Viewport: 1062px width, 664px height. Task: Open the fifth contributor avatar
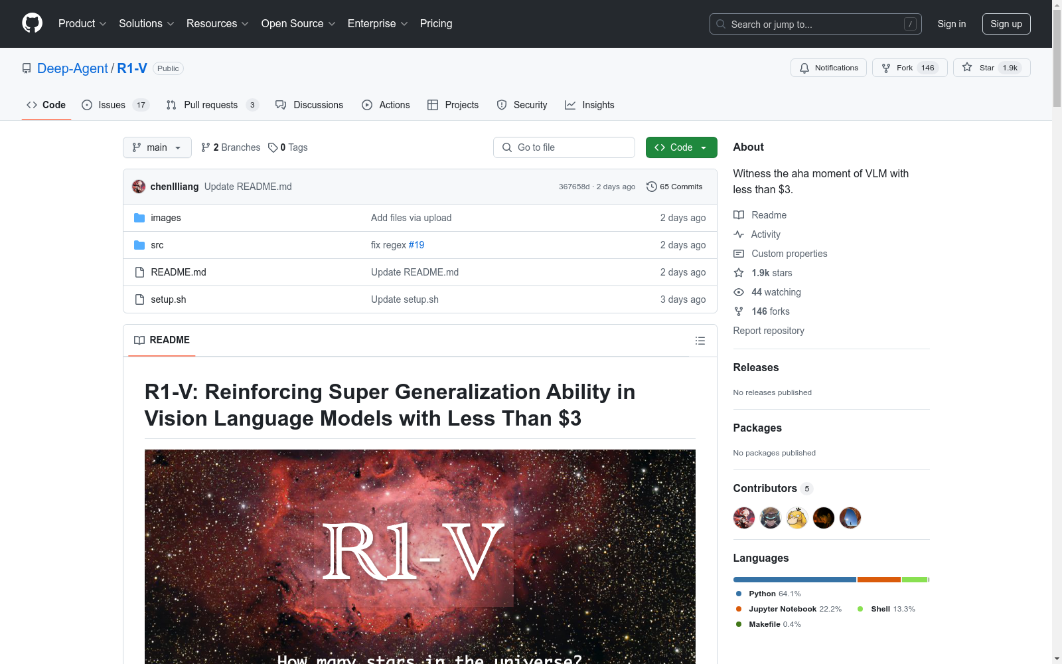pyautogui.click(x=850, y=518)
